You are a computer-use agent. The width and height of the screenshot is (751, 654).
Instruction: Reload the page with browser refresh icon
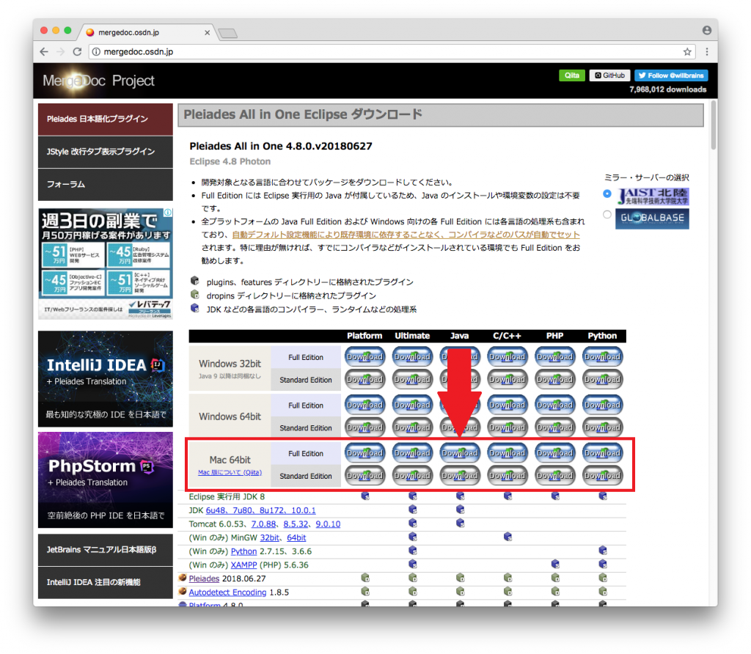77,52
